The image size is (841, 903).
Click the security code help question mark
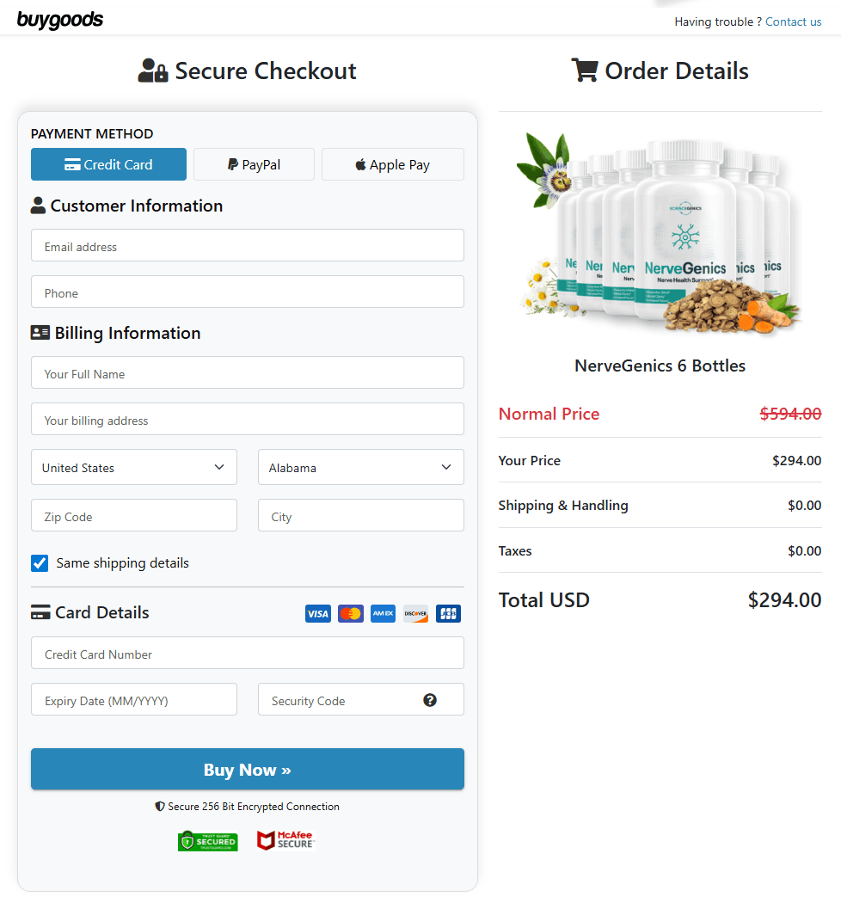tap(430, 700)
